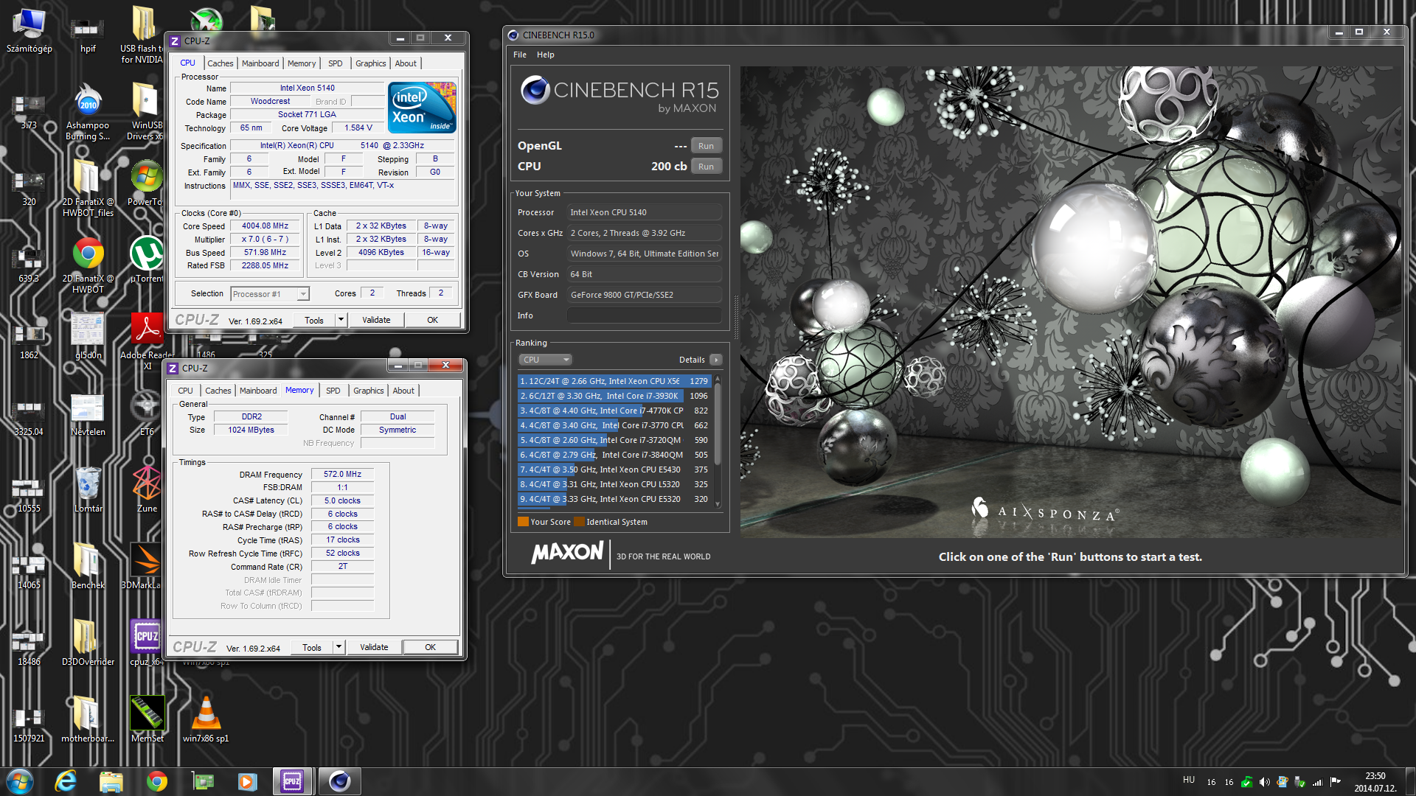This screenshot has width=1416, height=796.
Task: Select ranking entry Intel Core i7-3930K
Action: (614, 396)
